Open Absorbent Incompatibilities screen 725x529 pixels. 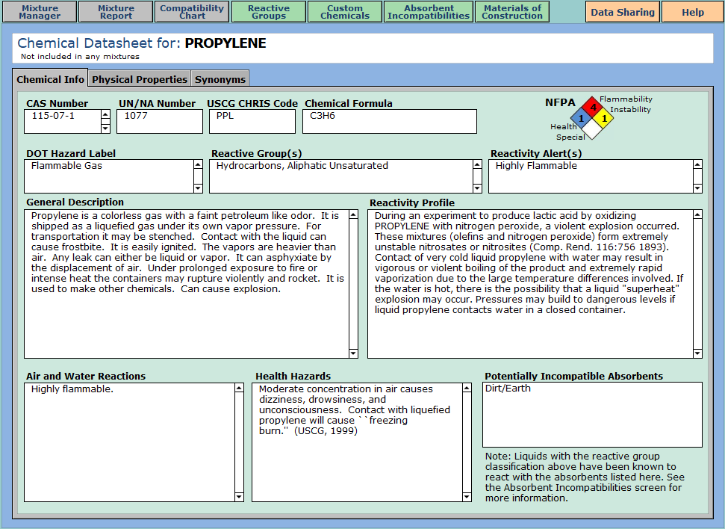pos(429,11)
